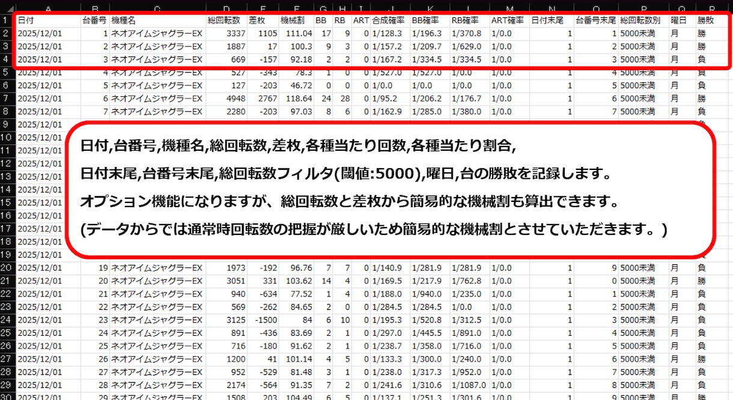
Task: Select the RB確率 header cell
Action: coord(469,20)
